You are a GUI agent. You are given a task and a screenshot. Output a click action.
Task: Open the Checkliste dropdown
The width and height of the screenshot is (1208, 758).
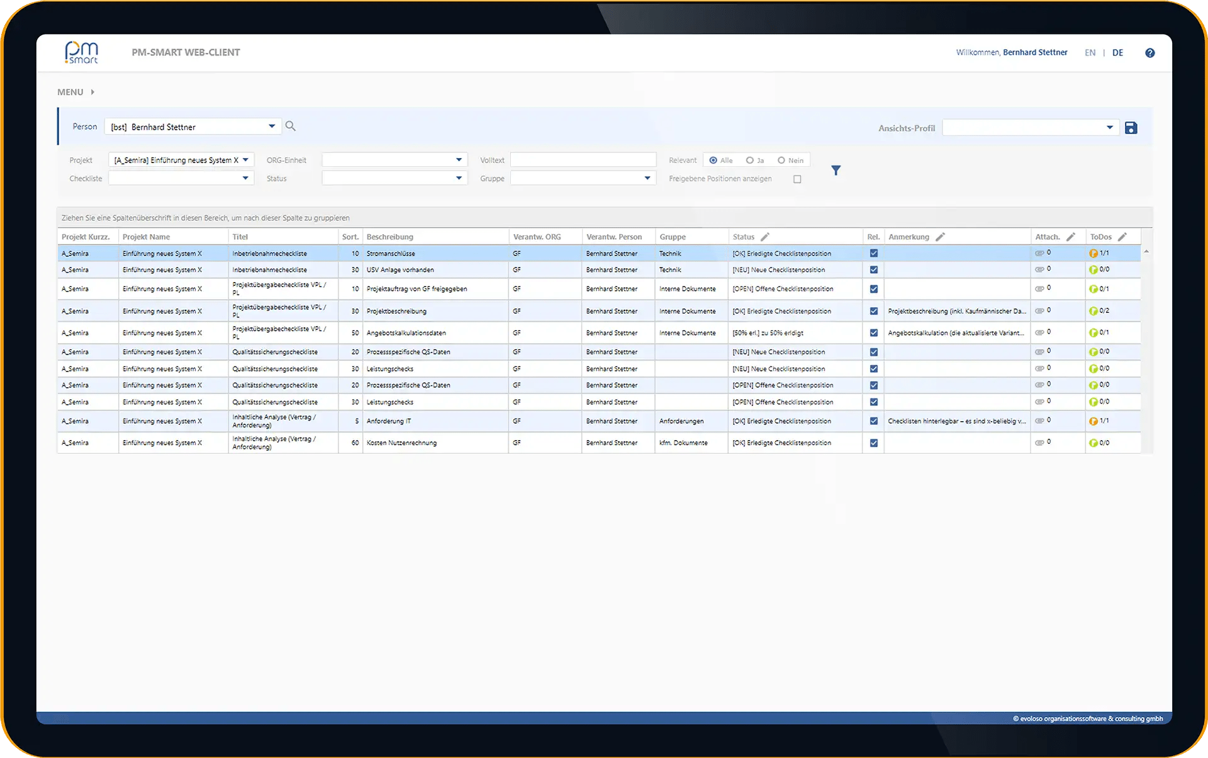pos(245,178)
